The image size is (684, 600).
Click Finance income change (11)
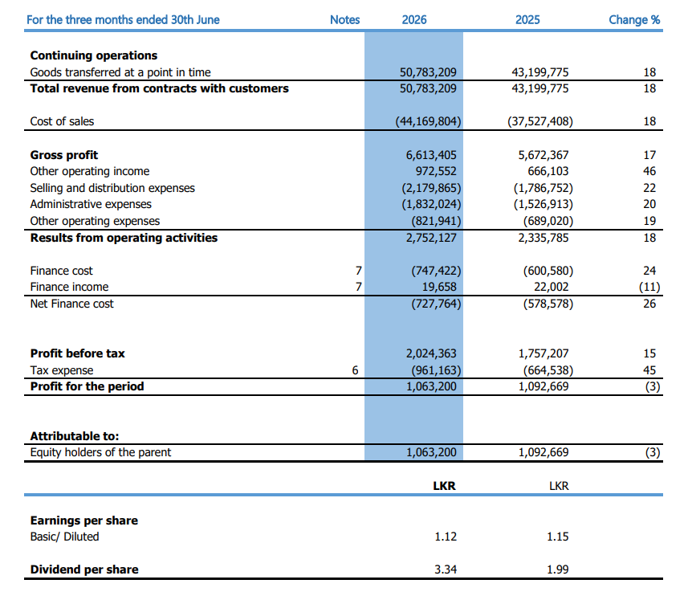coord(649,287)
